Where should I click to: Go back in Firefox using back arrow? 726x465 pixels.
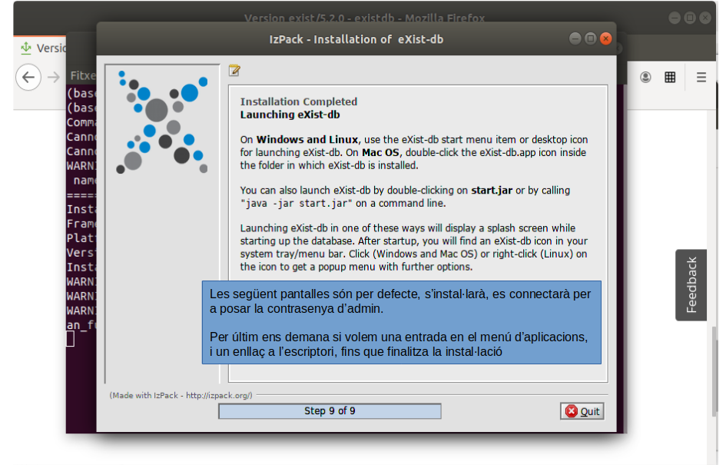[x=28, y=77]
